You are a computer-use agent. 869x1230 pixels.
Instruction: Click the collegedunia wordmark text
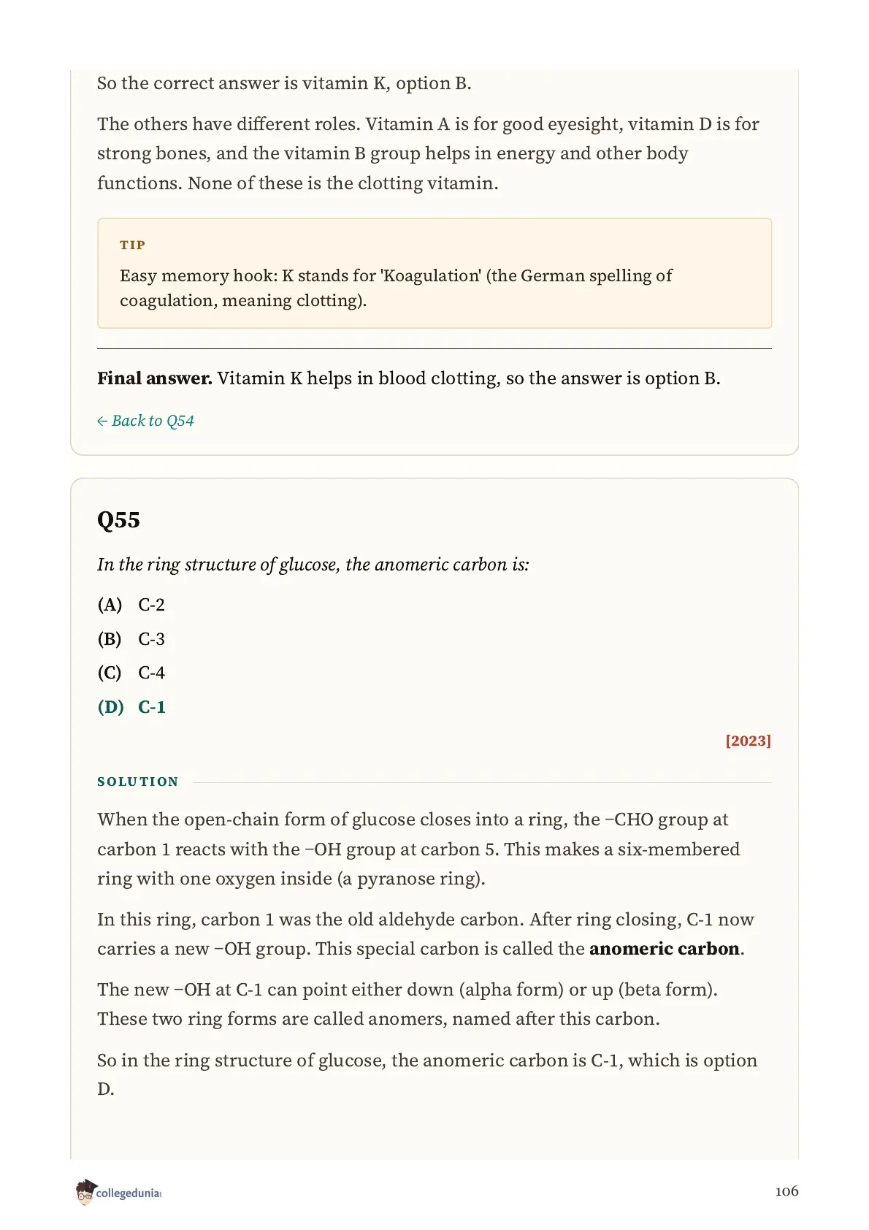coord(129,1193)
